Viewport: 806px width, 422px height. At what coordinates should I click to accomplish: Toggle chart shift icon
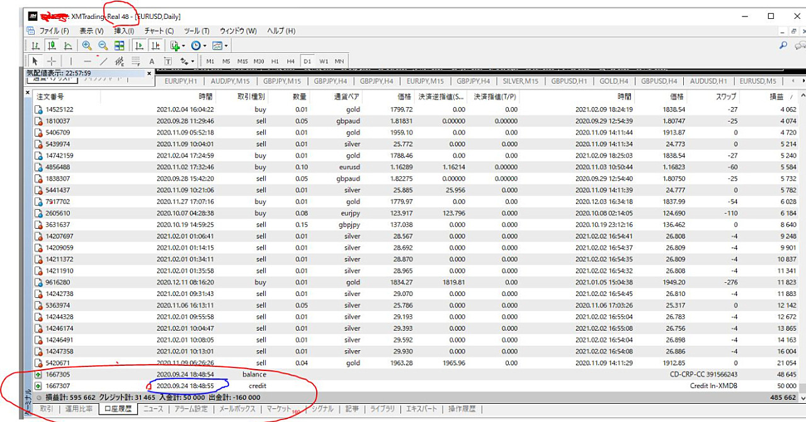click(x=156, y=45)
